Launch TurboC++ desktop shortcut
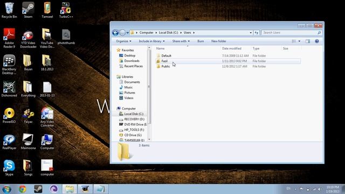 point(66,10)
